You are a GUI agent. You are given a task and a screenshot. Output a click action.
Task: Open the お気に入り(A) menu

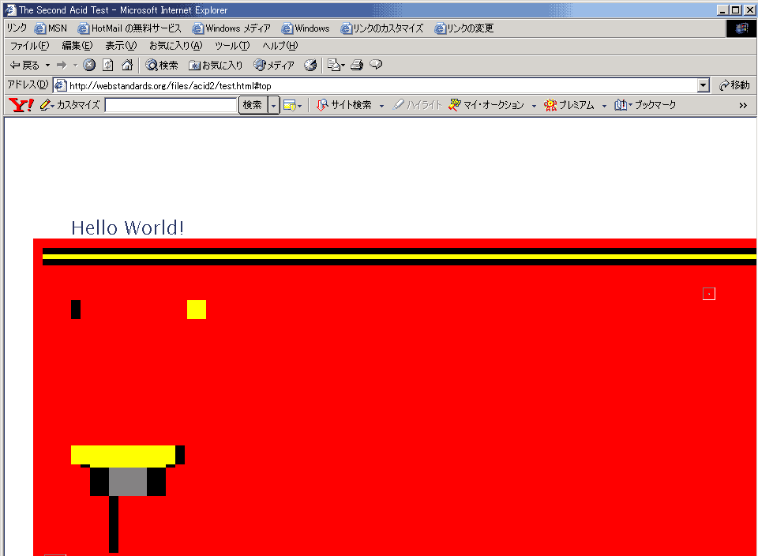[176, 46]
